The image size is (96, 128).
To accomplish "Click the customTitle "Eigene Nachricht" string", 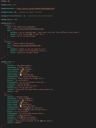I will click(25, 115).
